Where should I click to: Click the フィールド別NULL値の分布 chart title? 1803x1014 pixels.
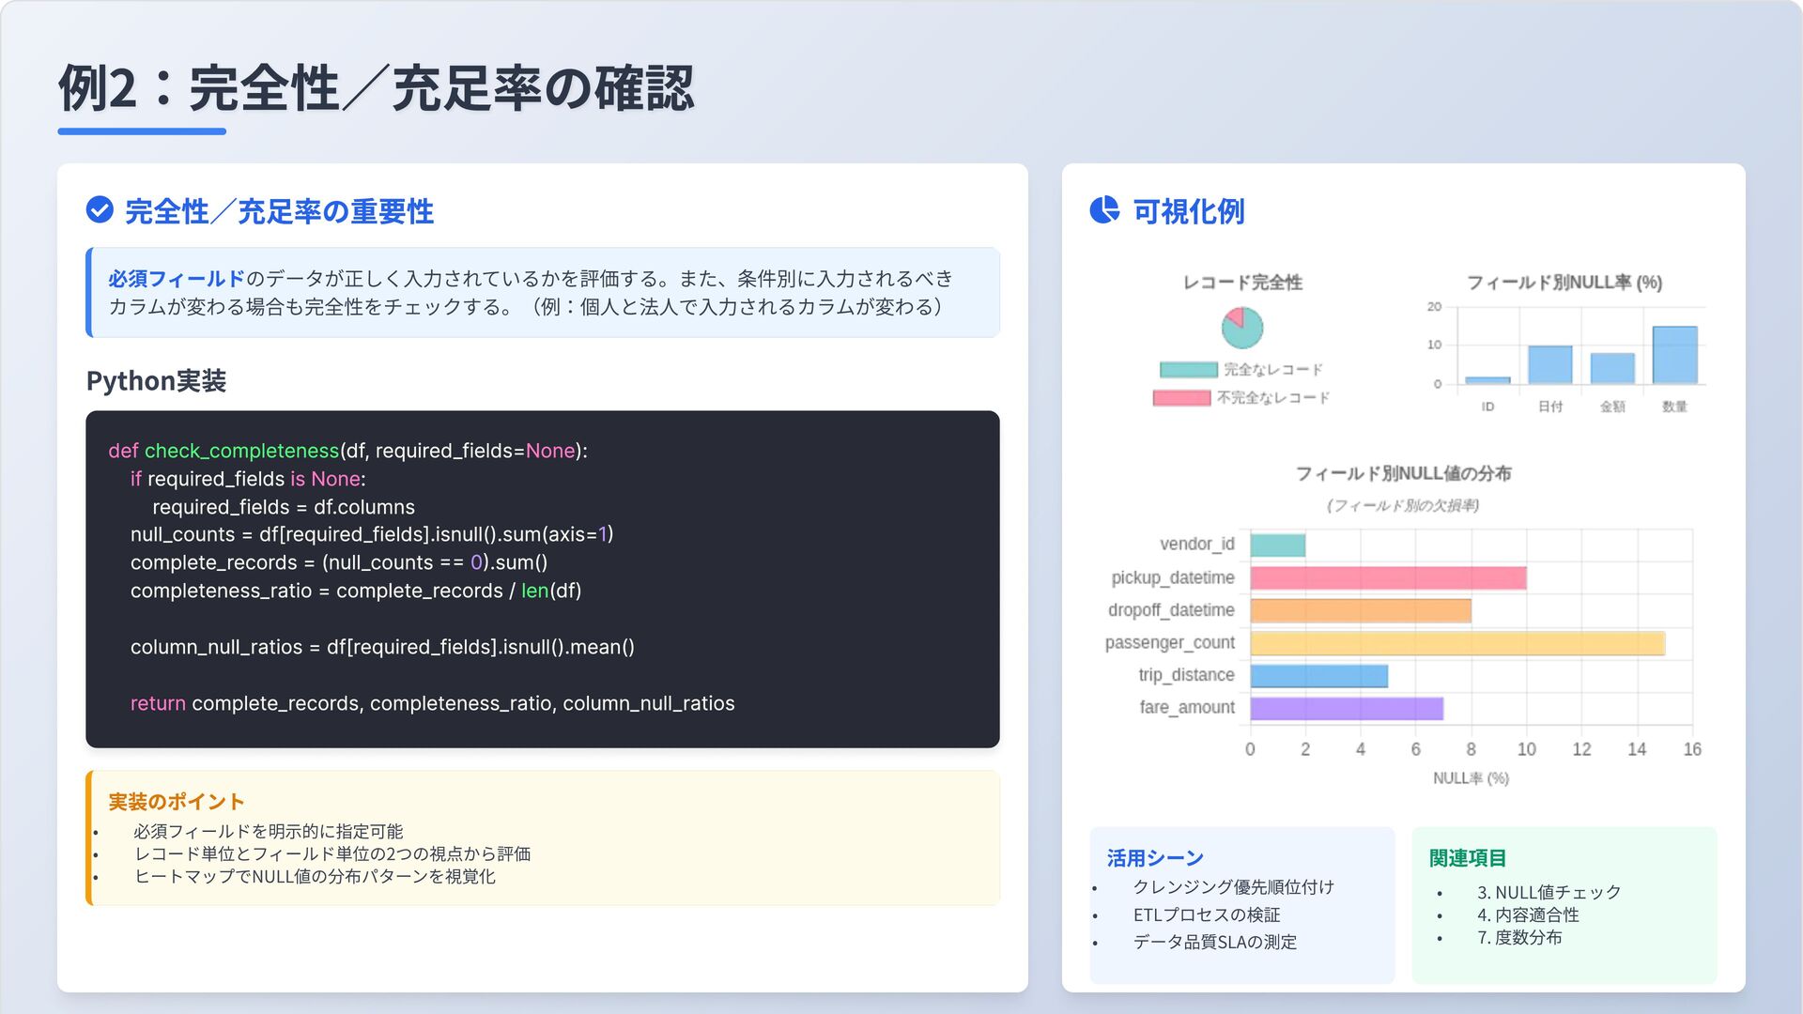click(x=1404, y=473)
